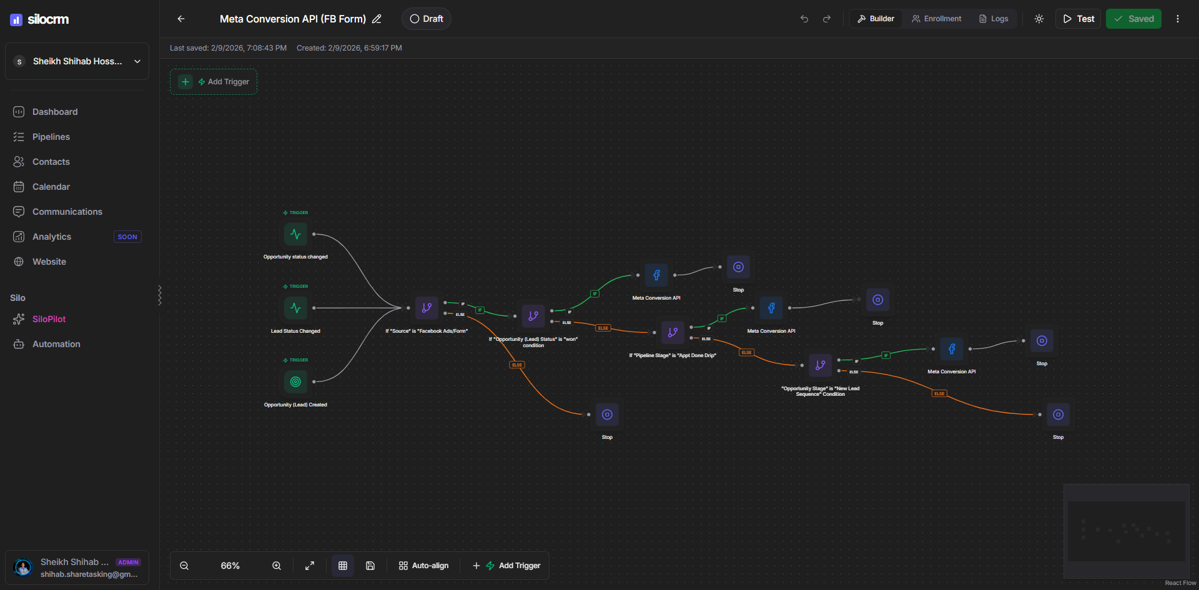The height and width of the screenshot is (590, 1199).
Task: Click the workflow title Meta Conversion API (FB Form)
Action: pyautogui.click(x=293, y=19)
